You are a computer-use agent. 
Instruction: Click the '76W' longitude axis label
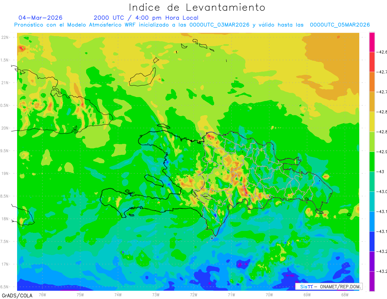(42, 295)
